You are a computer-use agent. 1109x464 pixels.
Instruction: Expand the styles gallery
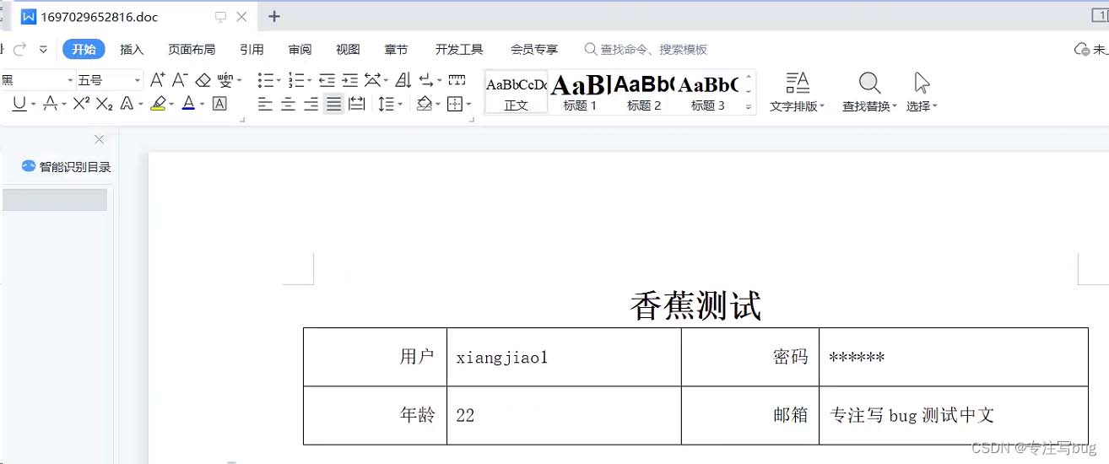coord(749,107)
